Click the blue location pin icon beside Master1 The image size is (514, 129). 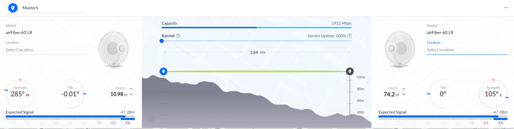point(13,8)
